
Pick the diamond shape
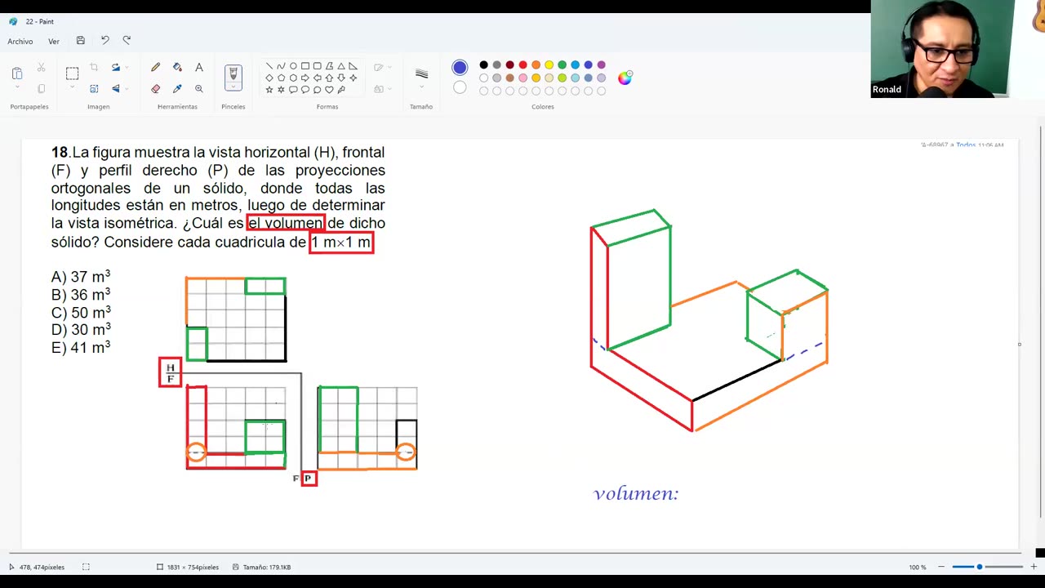pyautogui.click(x=269, y=78)
